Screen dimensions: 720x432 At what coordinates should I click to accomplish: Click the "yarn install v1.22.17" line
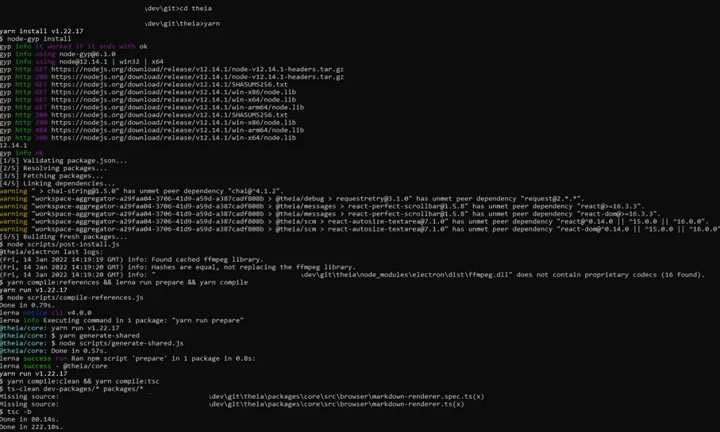click(x=41, y=31)
